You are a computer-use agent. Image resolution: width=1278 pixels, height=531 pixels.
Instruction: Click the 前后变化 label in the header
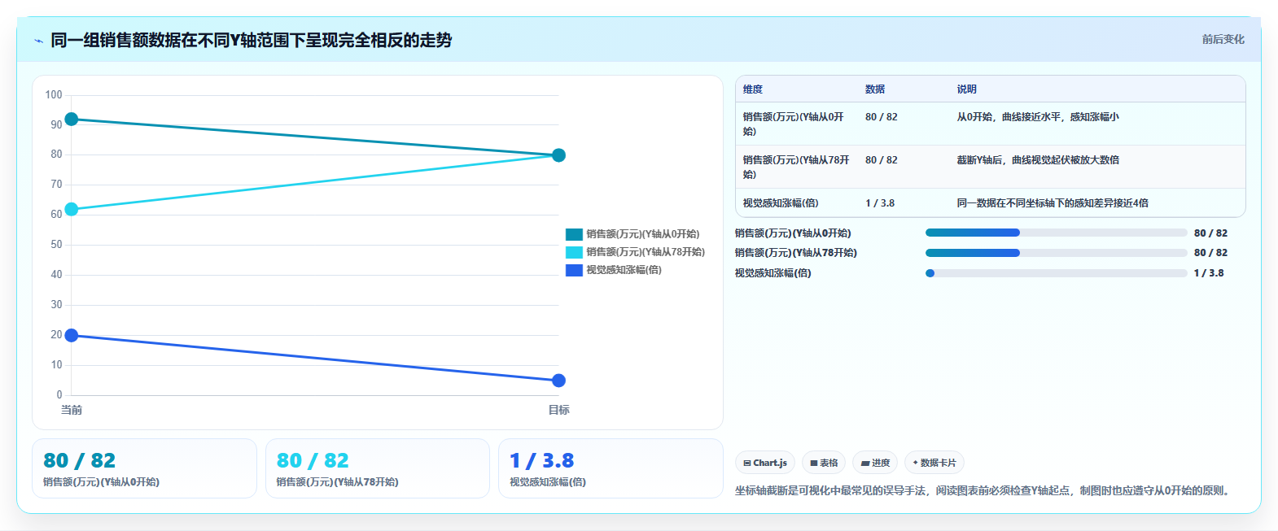pos(1223,39)
